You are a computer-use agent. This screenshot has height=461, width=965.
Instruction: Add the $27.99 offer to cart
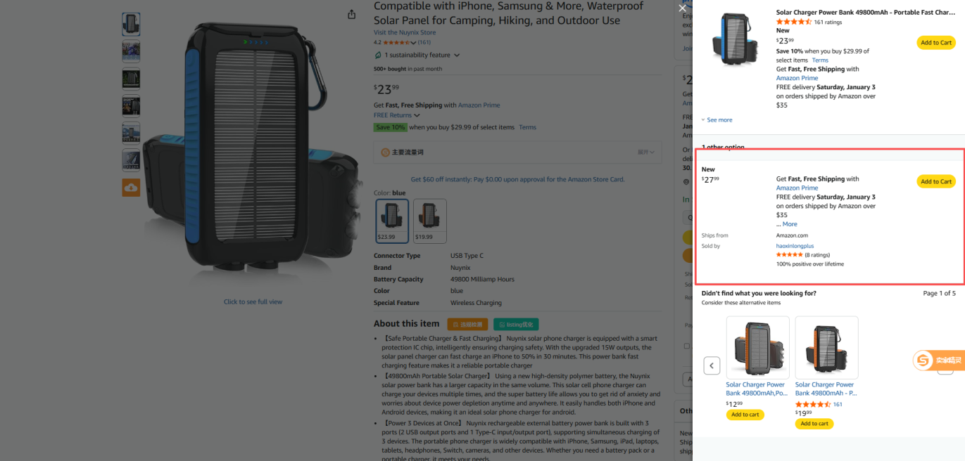click(x=936, y=181)
